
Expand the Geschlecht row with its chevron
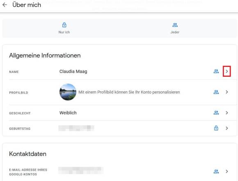point(227,113)
